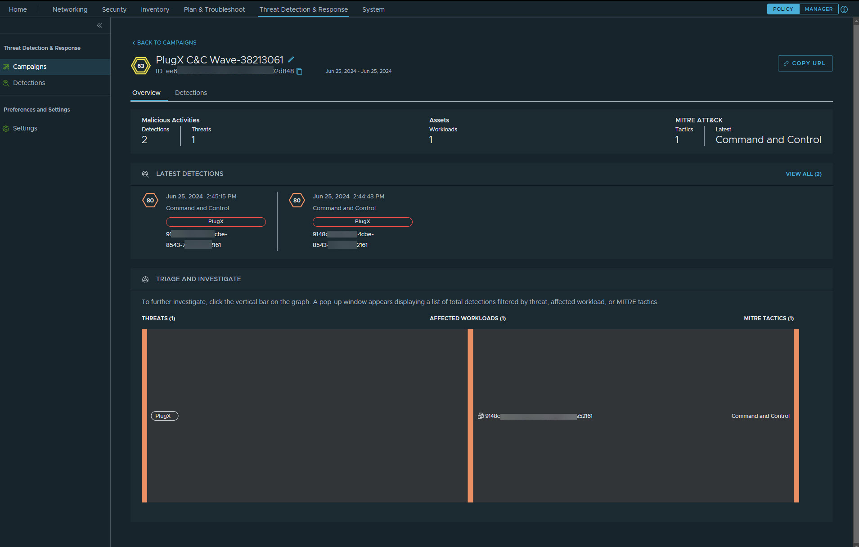Click Command and Control label in graph
The image size is (859, 547).
[x=760, y=416]
